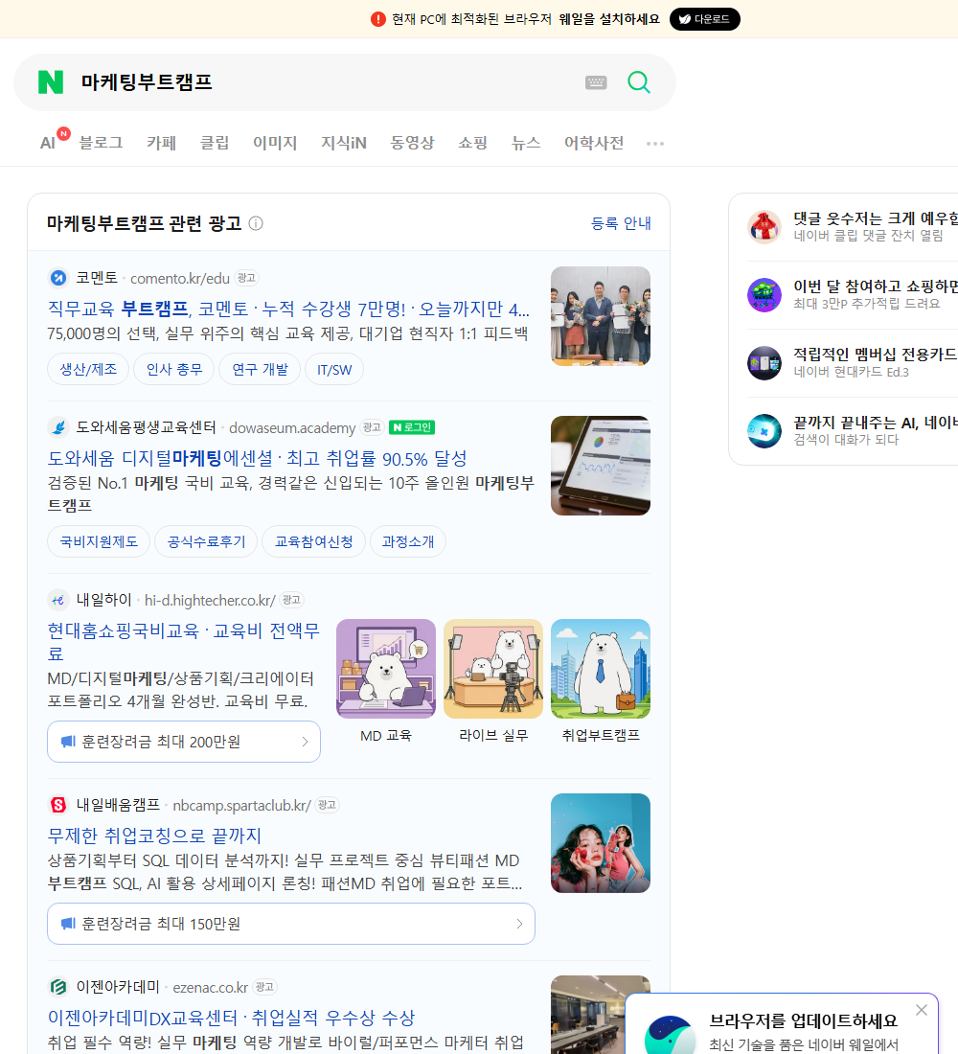
Task: Click the 내일하이 favicon icon
Action: click(x=58, y=600)
